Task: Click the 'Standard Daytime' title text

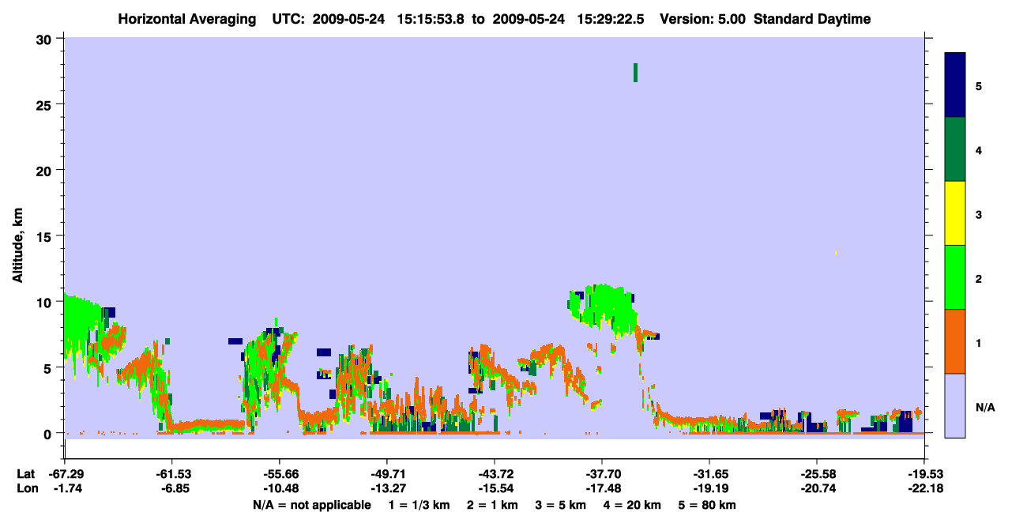Action: tap(812, 19)
